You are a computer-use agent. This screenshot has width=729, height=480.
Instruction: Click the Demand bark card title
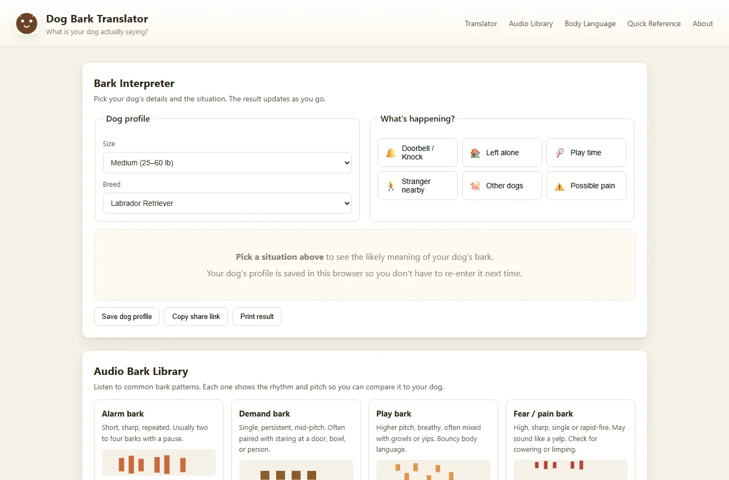coord(264,414)
